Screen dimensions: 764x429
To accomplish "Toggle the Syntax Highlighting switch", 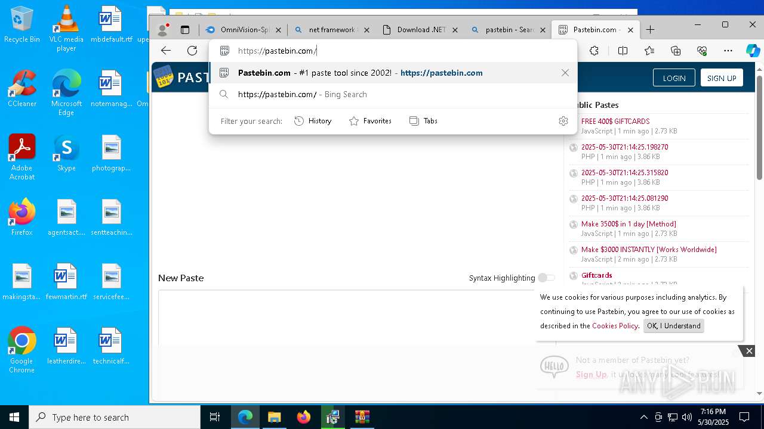I will point(546,278).
